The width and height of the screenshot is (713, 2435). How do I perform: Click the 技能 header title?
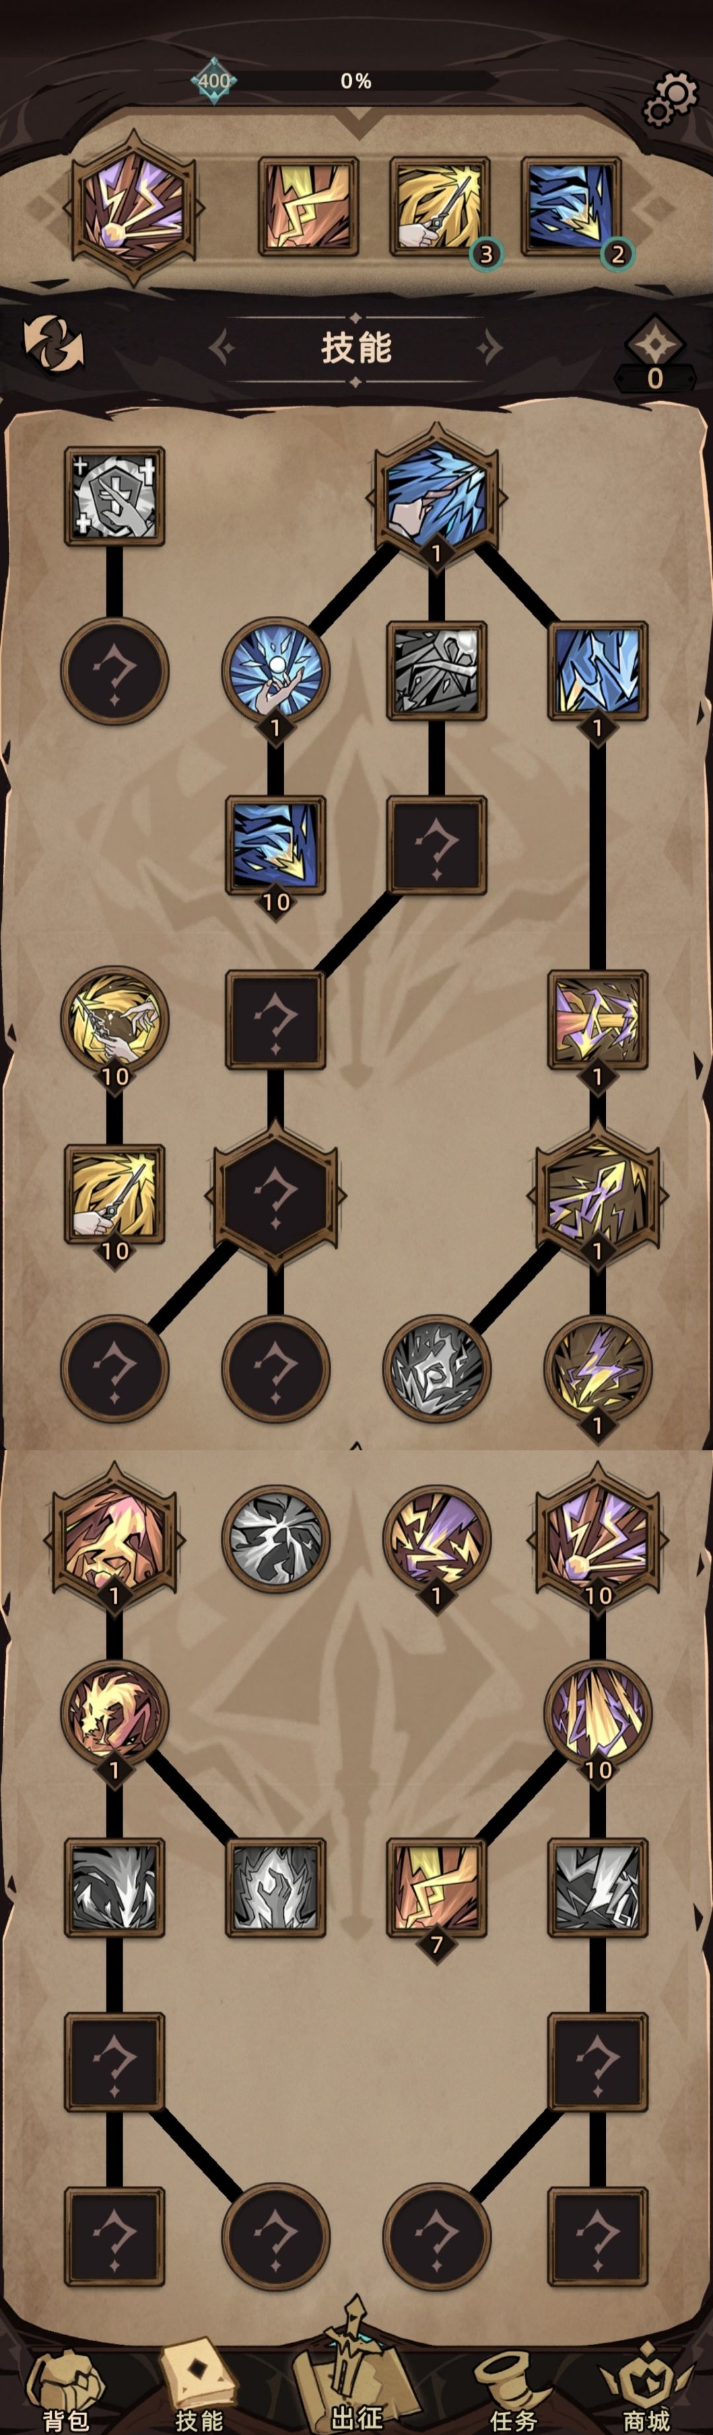click(356, 348)
